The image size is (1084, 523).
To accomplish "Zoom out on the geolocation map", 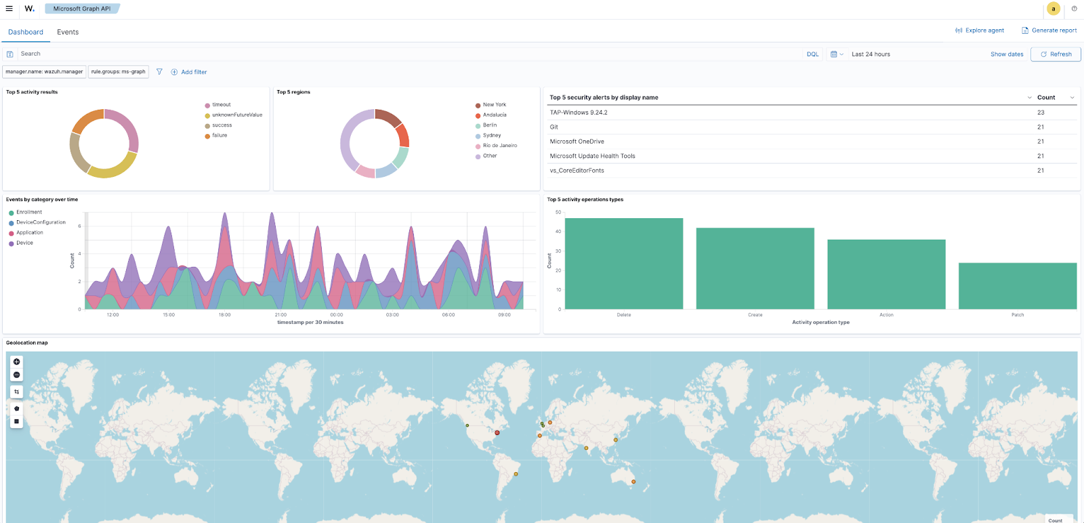I will click(x=17, y=375).
